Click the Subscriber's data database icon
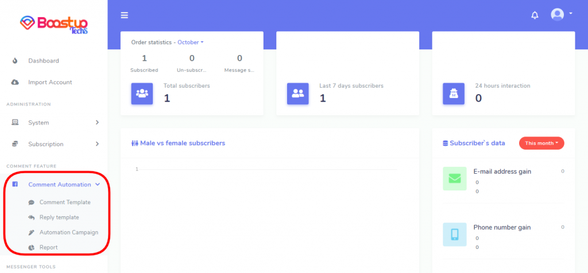588x273 pixels. pyautogui.click(x=446, y=143)
